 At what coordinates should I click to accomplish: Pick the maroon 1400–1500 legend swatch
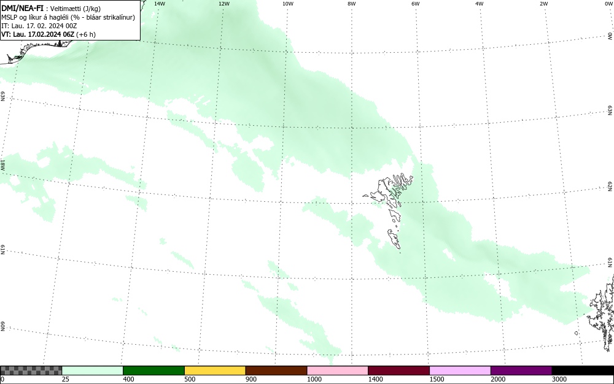tap(398, 371)
